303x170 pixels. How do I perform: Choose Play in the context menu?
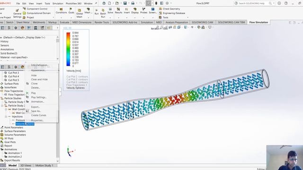[x=34, y=93]
